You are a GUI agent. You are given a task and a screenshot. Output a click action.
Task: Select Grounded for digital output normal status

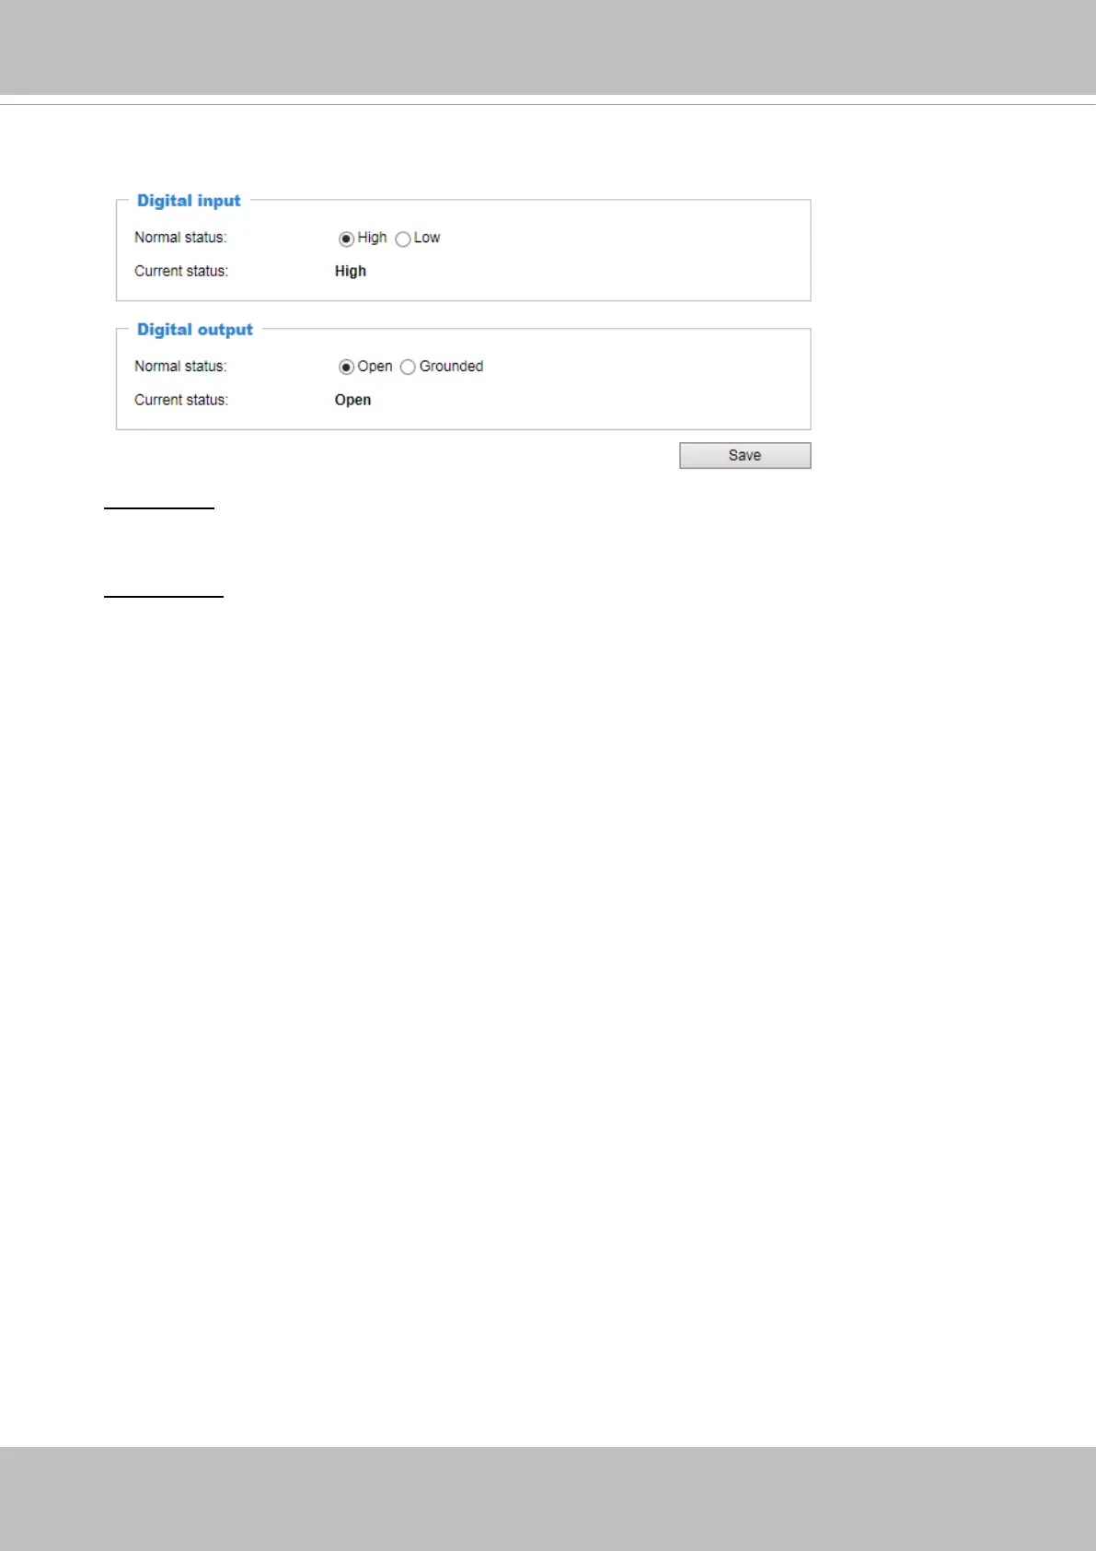pyautogui.click(x=408, y=367)
